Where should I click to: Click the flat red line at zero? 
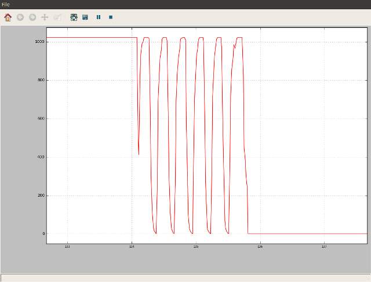tap(307, 233)
